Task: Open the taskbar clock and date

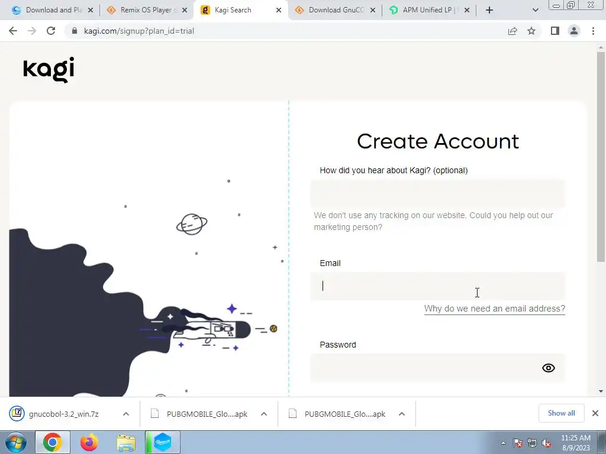Action: click(576, 443)
